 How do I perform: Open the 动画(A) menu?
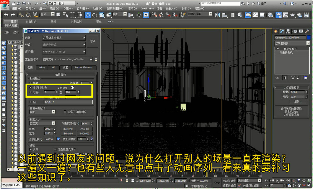click(97, 8)
